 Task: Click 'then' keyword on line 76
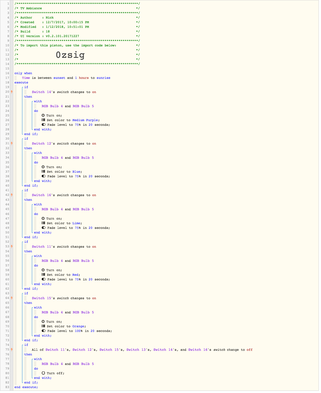click(x=28, y=354)
